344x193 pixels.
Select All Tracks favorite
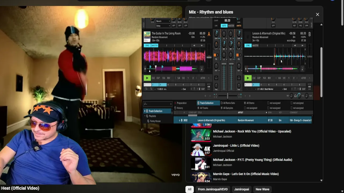(x=202, y=108)
